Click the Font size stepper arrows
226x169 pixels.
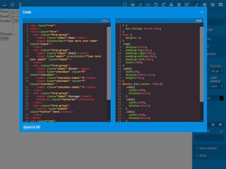pyautogui.click(x=222, y=71)
